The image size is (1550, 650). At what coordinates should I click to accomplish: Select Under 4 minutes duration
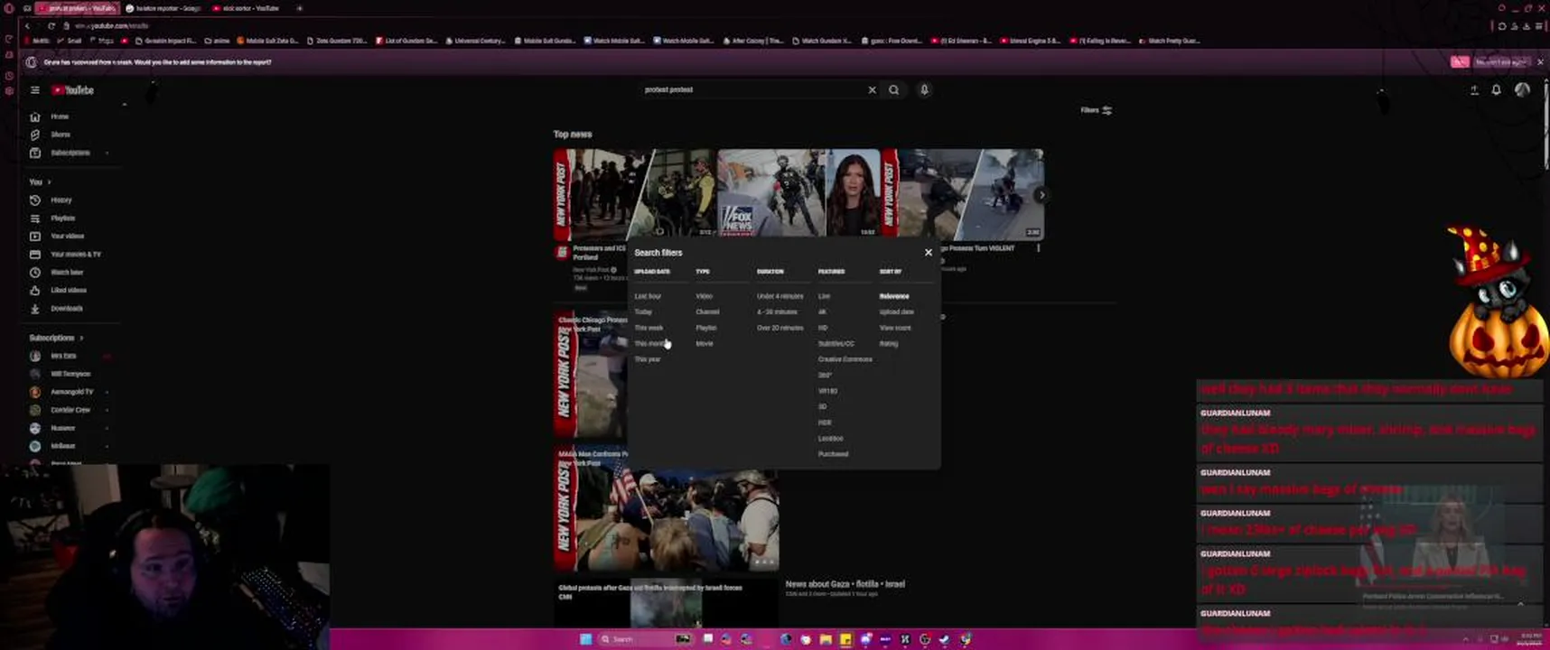pos(780,296)
